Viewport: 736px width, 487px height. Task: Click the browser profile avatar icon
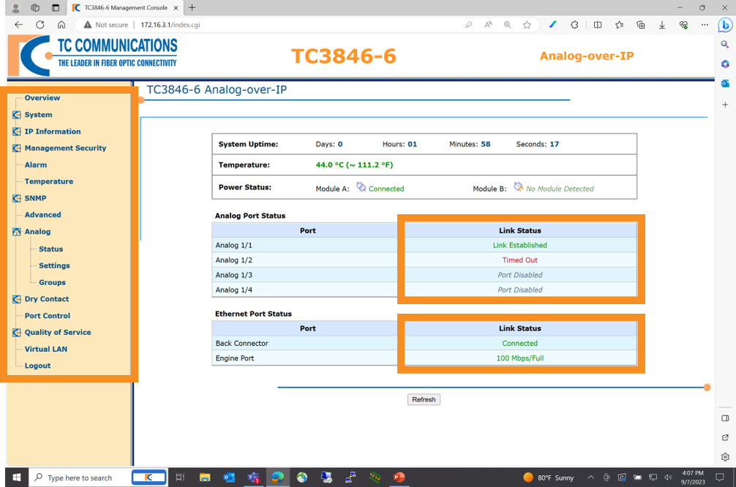(x=15, y=7)
